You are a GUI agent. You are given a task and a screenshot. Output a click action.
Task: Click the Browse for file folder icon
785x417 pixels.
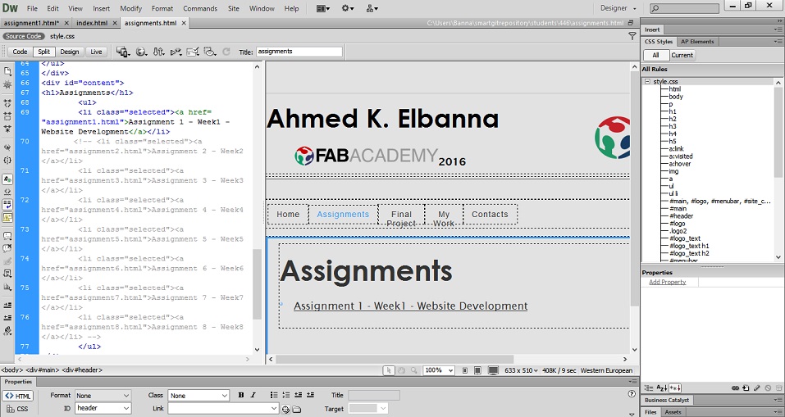pyautogui.click(x=297, y=409)
